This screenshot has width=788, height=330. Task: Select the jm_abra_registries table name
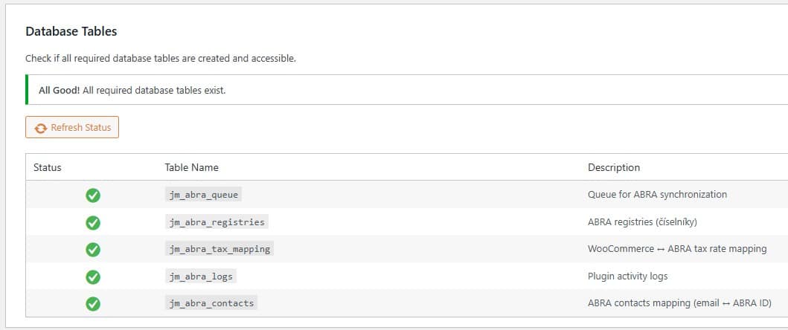pyautogui.click(x=215, y=221)
